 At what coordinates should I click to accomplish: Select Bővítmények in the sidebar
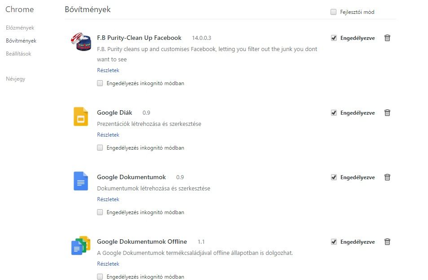pos(21,41)
